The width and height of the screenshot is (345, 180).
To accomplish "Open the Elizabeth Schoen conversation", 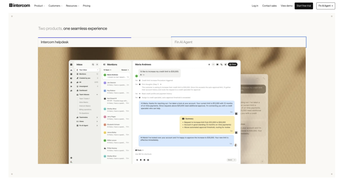I will click(116, 126).
